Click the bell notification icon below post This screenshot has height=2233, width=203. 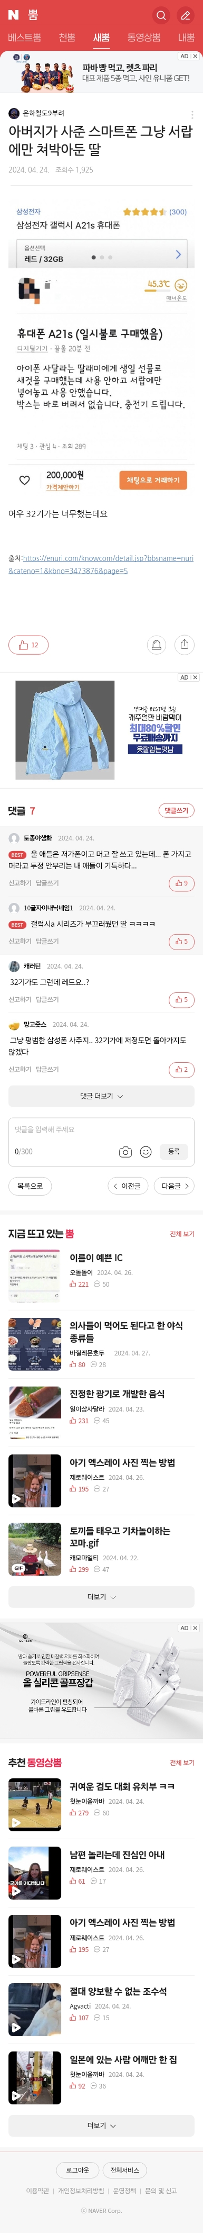pyautogui.click(x=157, y=644)
